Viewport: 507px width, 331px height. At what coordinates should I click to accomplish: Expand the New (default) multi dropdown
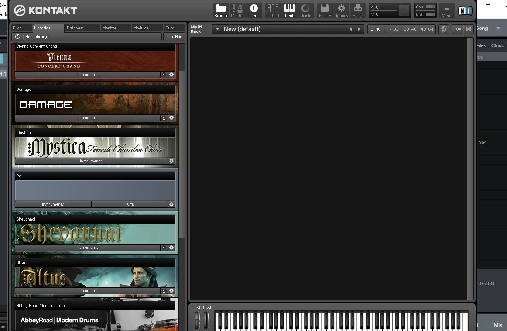pyautogui.click(x=217, y=29)
